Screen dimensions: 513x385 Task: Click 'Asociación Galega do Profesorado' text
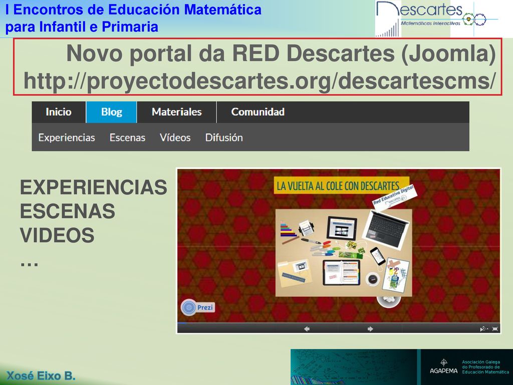click(485, 367)
